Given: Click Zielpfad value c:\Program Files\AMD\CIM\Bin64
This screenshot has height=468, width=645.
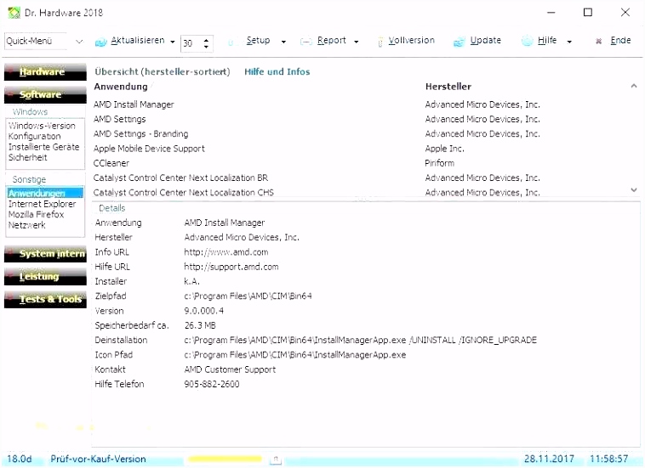Looking at the screenshot, I should pos(248,296).
